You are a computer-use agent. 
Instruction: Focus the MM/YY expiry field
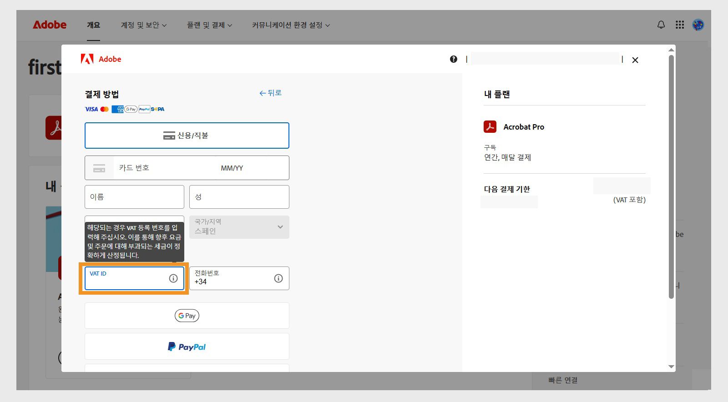(252, 168)
